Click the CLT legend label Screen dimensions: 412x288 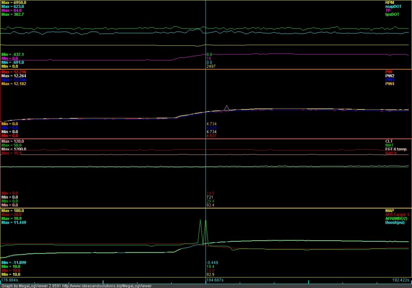pyautogui.click(x=389, y=141)
